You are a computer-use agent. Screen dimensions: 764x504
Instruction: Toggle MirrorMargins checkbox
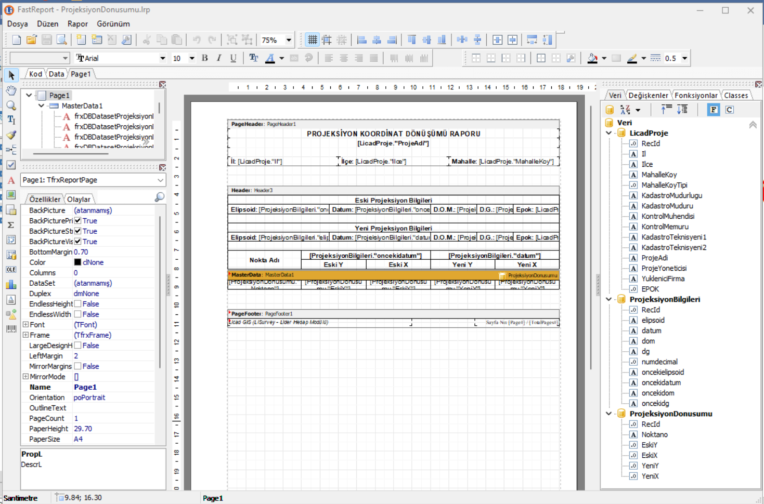(x=77, y=366)
